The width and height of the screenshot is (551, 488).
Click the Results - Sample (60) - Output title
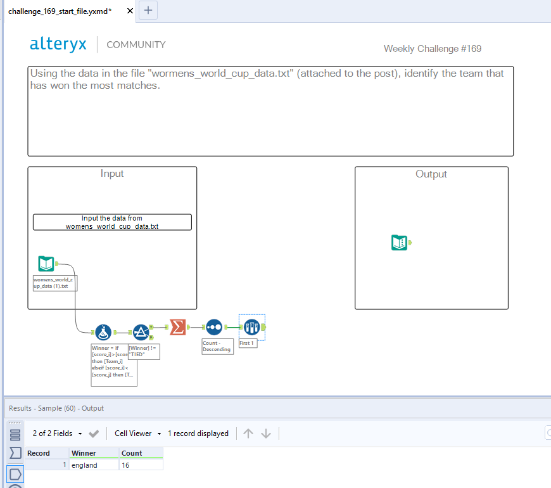point(56,408)
